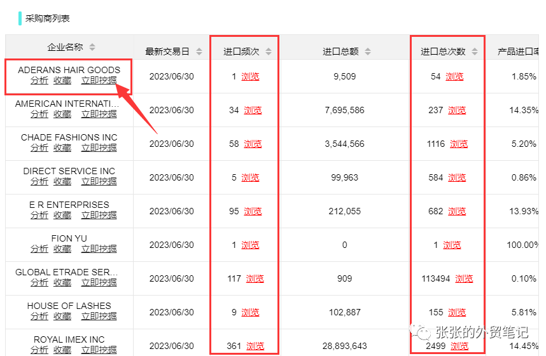
Task: Click the 采购商列表 section title
Action: [47, 18]
